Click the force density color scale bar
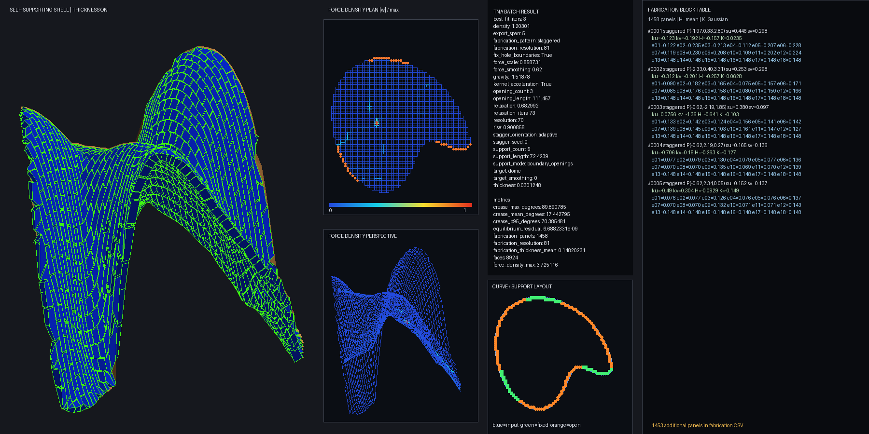The height and width of the screenshot is (434, 869). tap(401, 205)
